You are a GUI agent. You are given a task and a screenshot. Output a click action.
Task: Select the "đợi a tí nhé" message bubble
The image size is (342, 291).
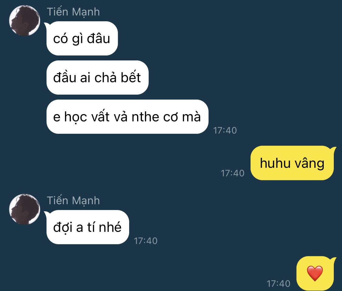pyautogui.click(x=88, y=227)
